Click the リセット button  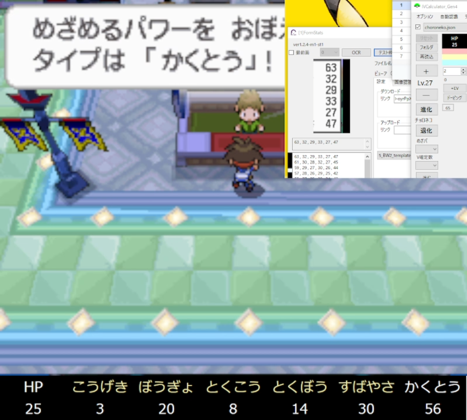pyautogui.click(x=426, y=38)
